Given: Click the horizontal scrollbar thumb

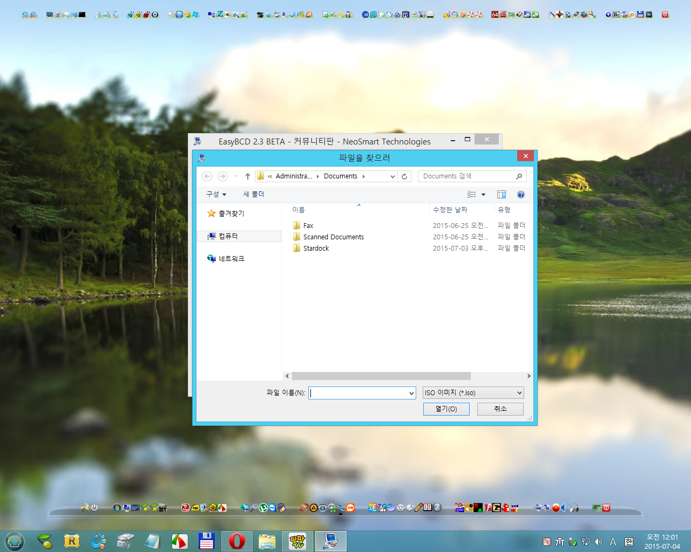Looking at the screenshot, I should [381, 376].
